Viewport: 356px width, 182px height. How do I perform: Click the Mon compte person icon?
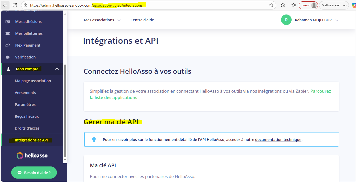click(x=8, y=69)
